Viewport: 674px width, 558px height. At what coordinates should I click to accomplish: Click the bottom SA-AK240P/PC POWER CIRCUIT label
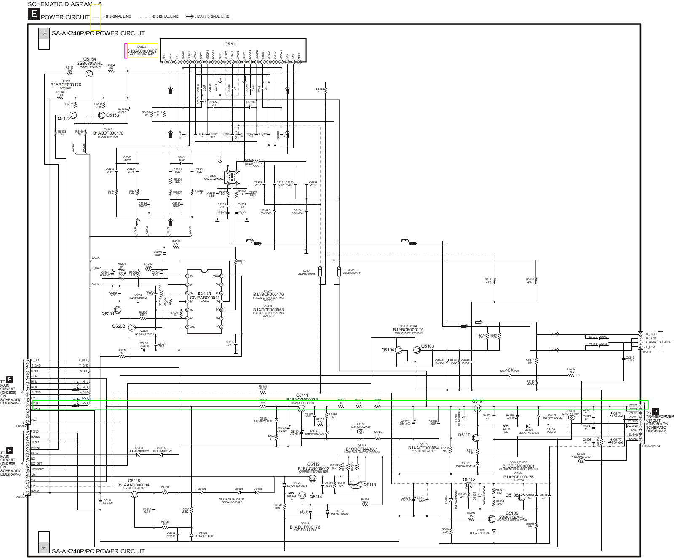tap(98, 551)
